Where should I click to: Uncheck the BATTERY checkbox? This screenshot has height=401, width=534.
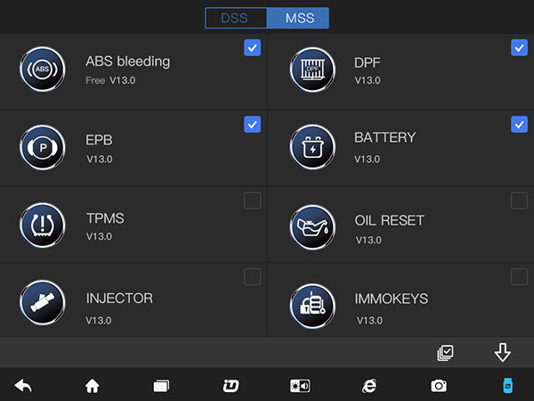520,125
